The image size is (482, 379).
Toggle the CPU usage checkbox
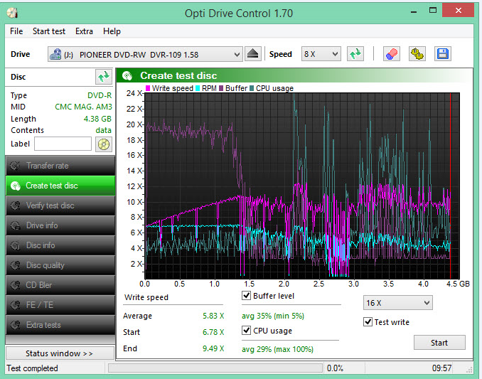[x=246, y=331]
